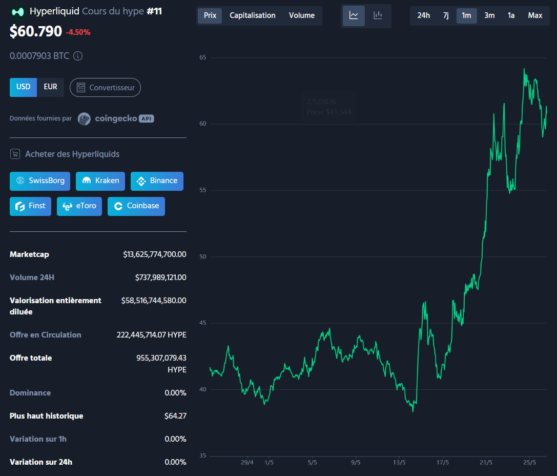The image size is (557, 476).
Task: Click the chart peak near 64
Action: (524, 69)
